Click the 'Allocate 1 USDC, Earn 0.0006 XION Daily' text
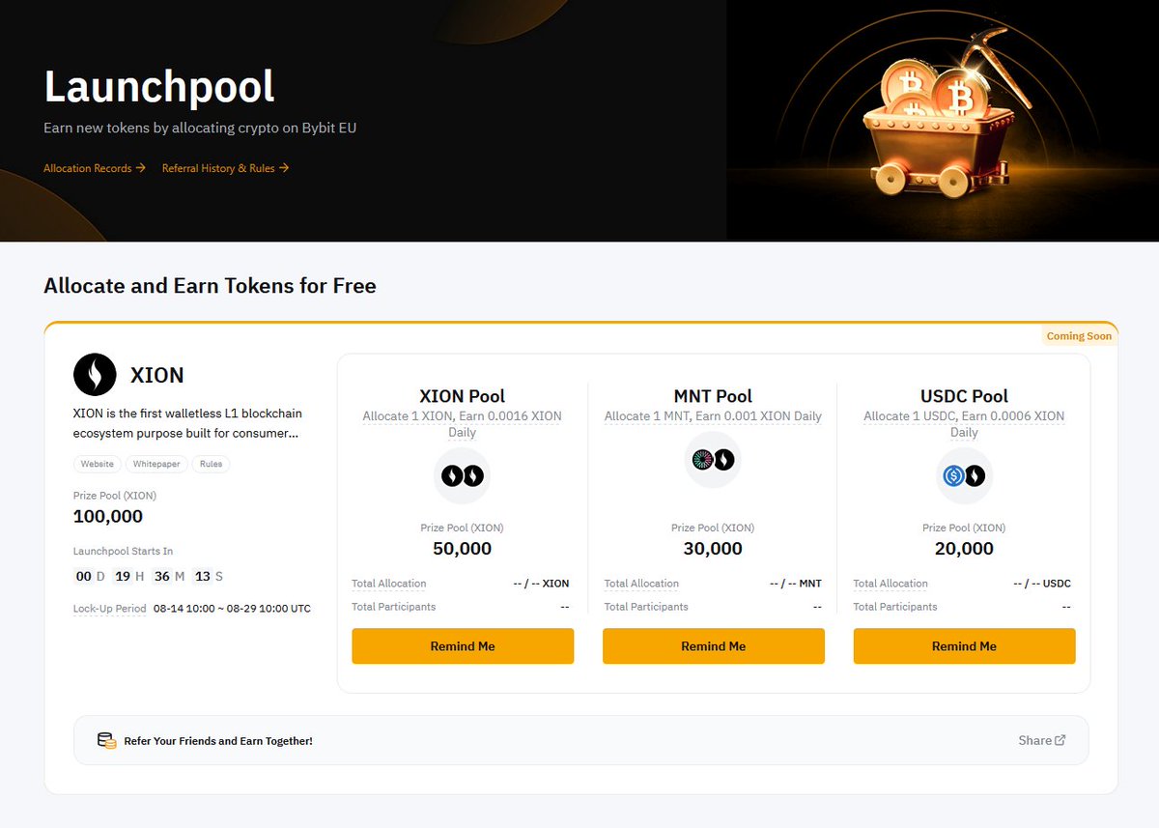The width and height of the screenshot is (1159, 828). (x=964, y=424)
